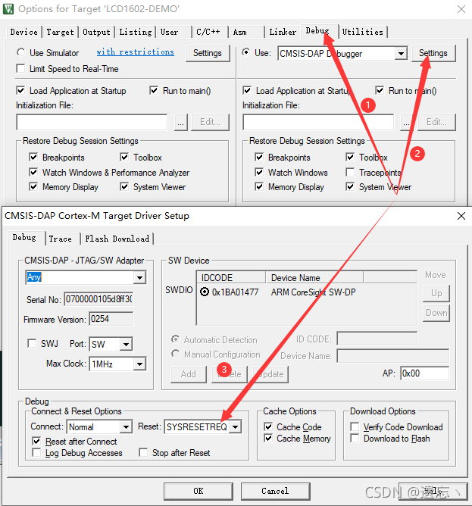Enable Verify Code Download
Viewport: 472px width, 506px height.
click(355, 426)
